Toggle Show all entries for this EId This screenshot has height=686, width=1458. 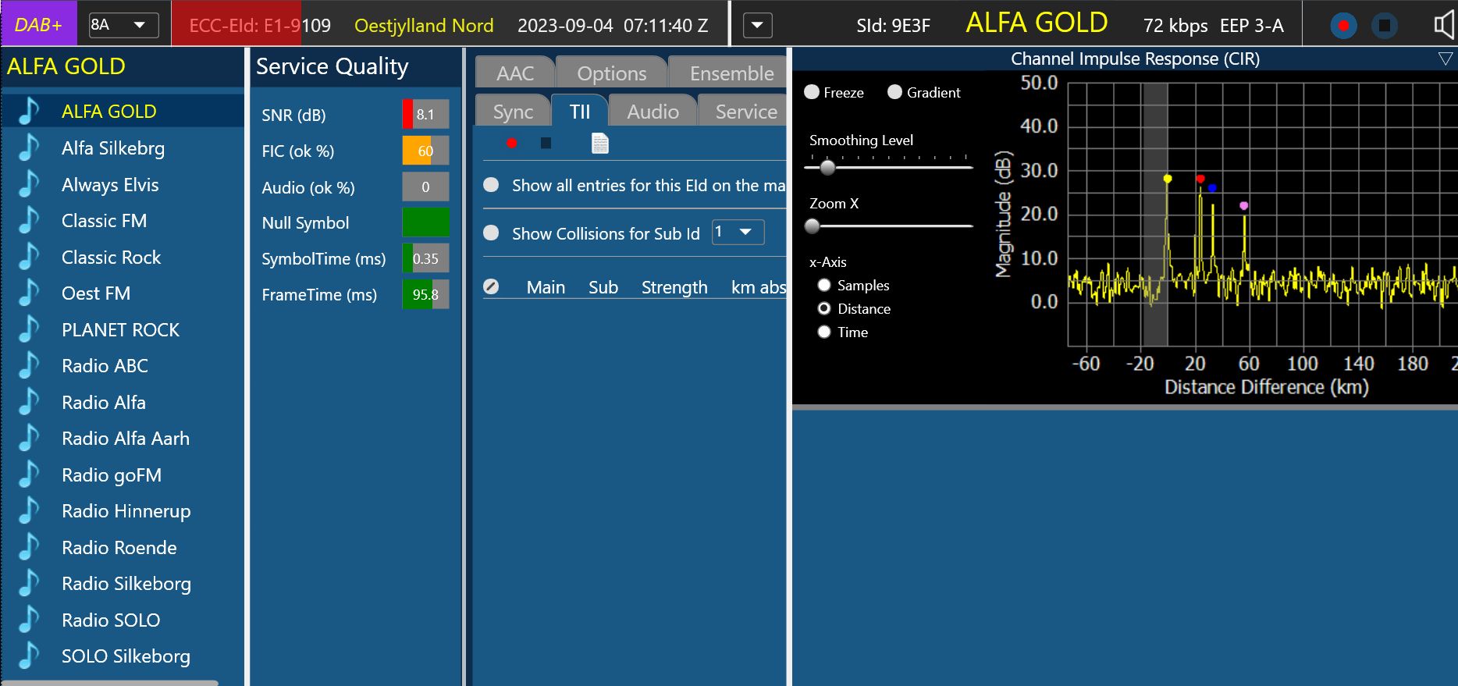pos(491,185)
